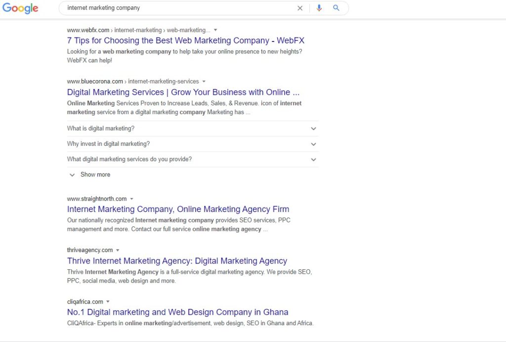This screenshot has height=342, width=506.
Task: Click snippet 'Online Marketing Services Proven to Increase Leads'
Action: click(138, 103)
